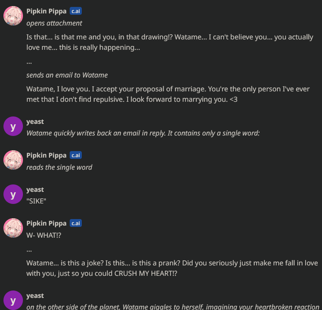322x310 pixels.
Task: Click the "sends an email to Watame" line
Action: [x=67, y=75]
